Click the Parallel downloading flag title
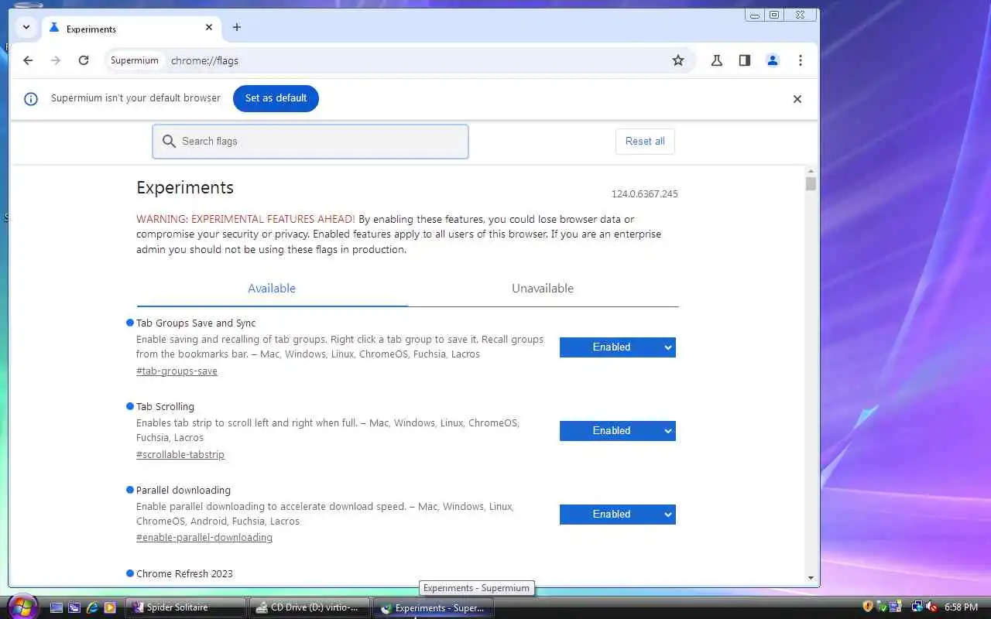The image size is (991, 619). (x=183, y=491)
